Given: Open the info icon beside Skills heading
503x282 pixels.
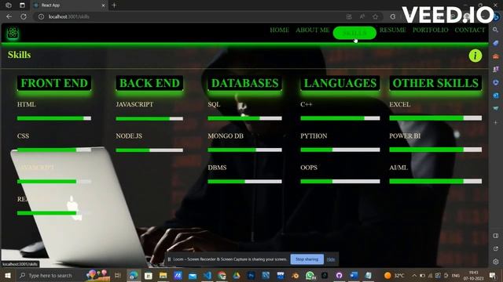Looking at the screenshot, I should tap(475, 56).
